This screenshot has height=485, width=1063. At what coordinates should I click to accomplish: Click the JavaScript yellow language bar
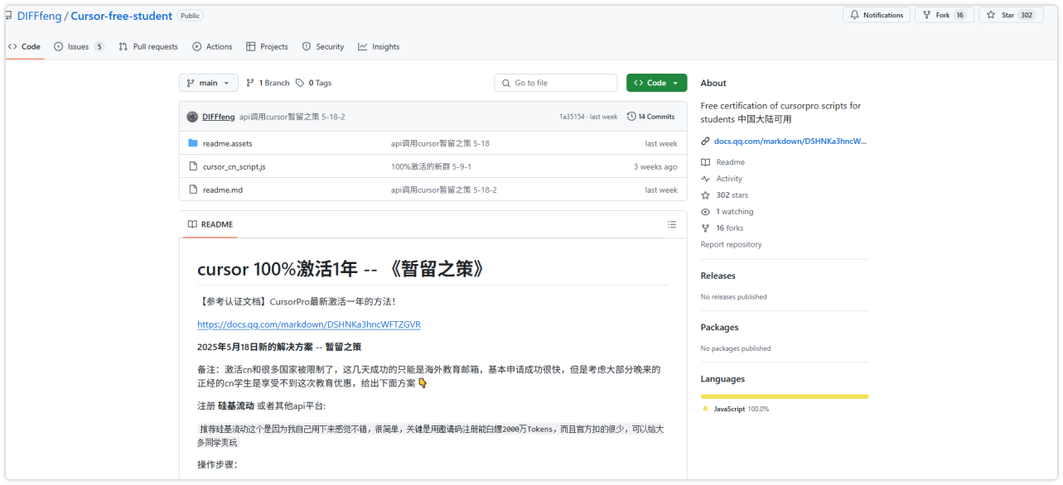click(784, 396)
